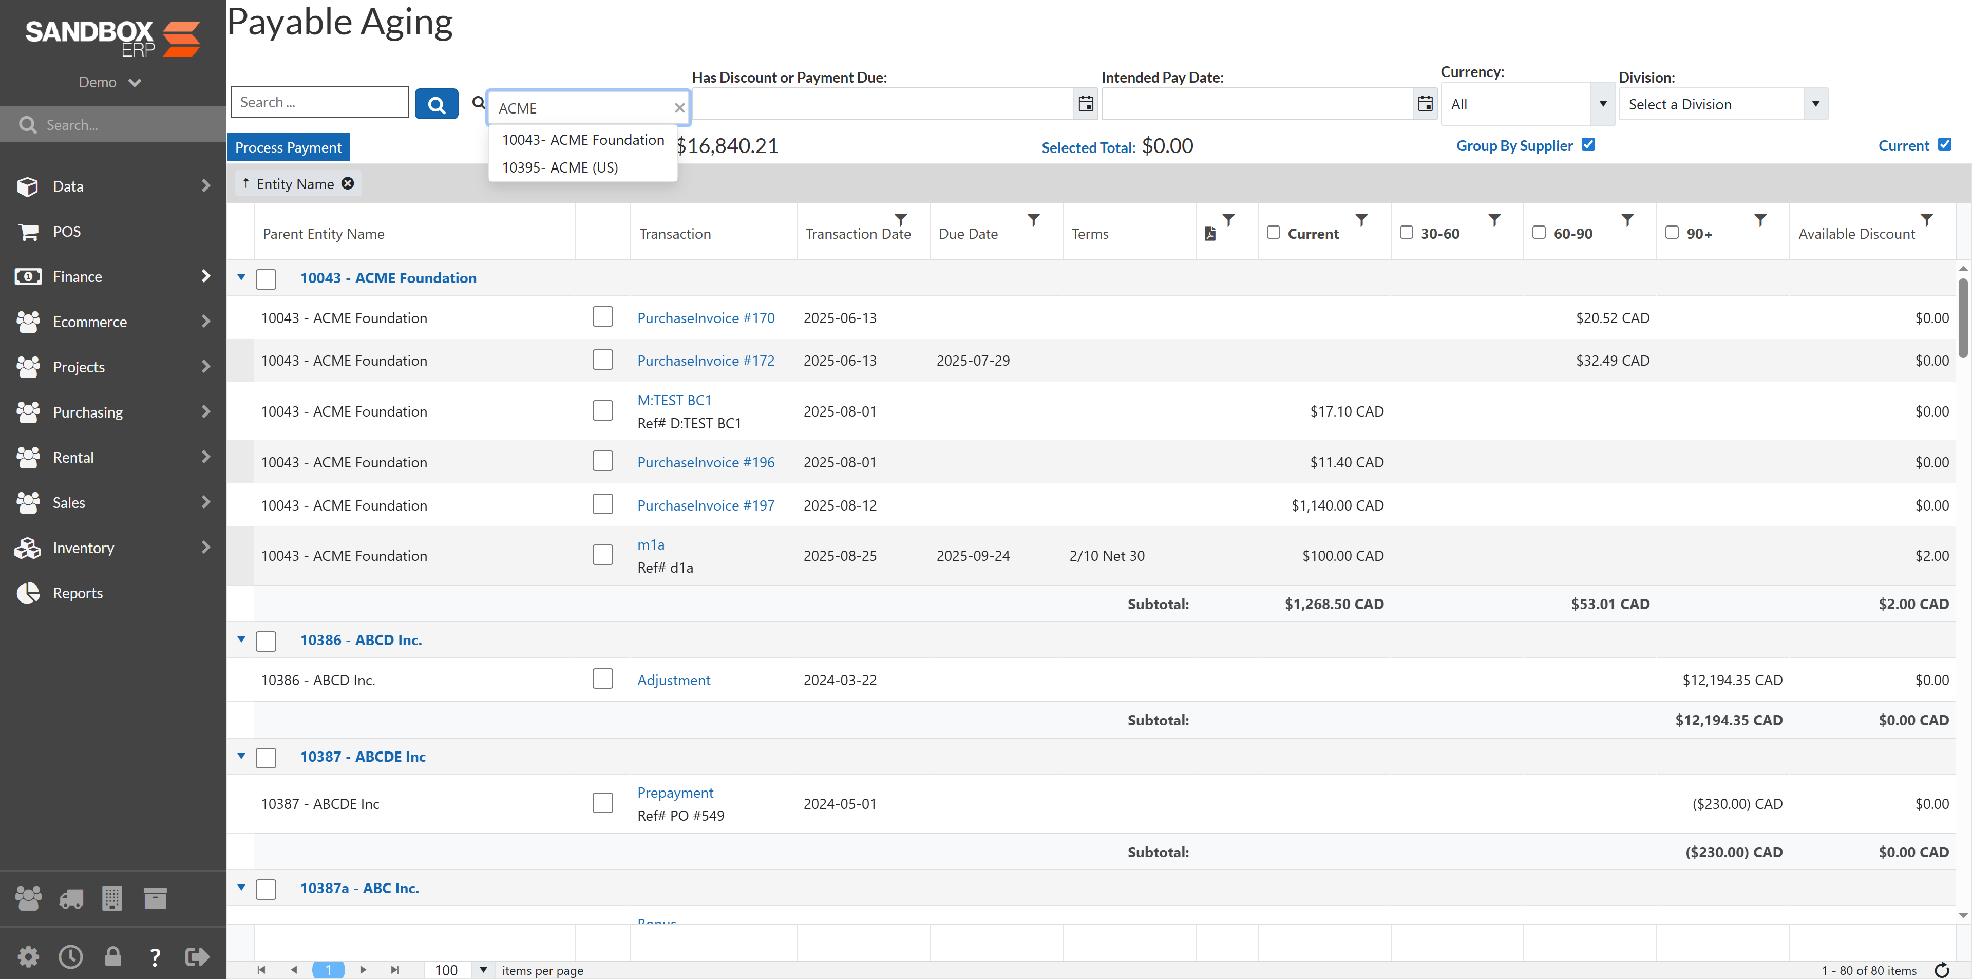Screen dimensions: 1972x979
Task: Select the ABCD Inc. Adjustment row checkbox
Action: pyautogui.click(x=602, y=679)
